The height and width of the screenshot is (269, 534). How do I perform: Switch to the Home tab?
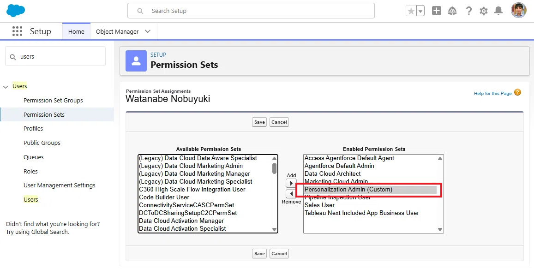76,31
